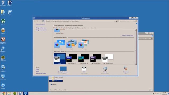Select the High Contrast #1 theme
Viewport: 169px width, 95px height.
[72, 59]
